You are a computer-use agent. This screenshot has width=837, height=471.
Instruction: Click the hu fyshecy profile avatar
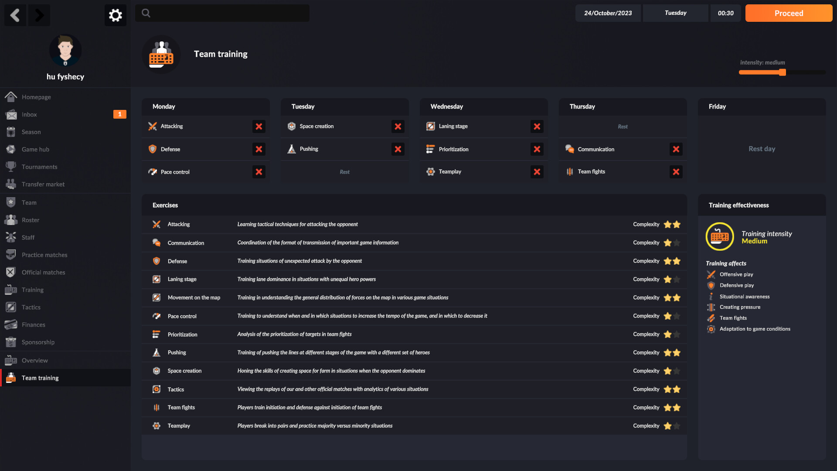click(x=65, y=51)
